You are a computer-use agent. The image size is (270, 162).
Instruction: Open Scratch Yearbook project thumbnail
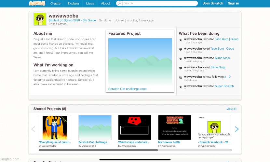pyautogui.click(x=214, y=127)
